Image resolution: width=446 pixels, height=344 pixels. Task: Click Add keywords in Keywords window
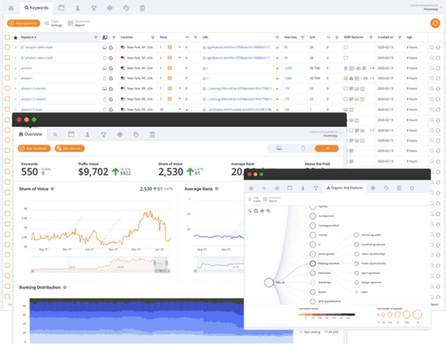click(x=23, y=23)
